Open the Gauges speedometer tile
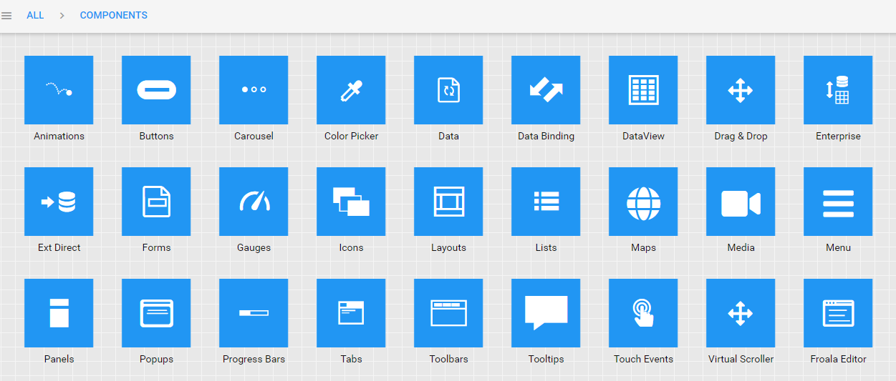Screen dimensions: 896x381 (254, 202)
